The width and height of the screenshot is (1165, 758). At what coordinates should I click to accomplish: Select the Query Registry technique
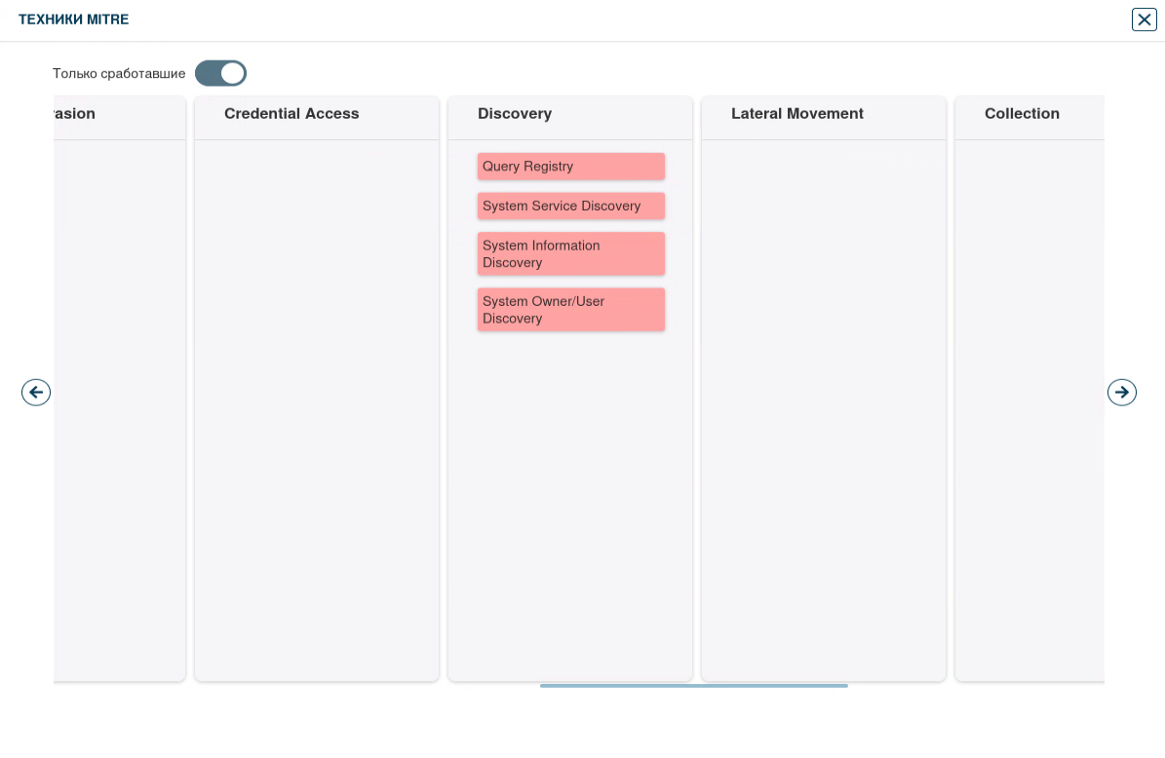[570, 167]
